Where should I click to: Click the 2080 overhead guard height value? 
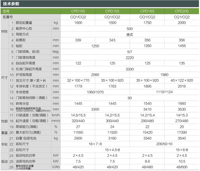pos(95,74)
